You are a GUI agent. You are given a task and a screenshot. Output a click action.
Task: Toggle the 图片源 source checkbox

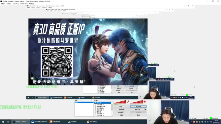pos(96,103)
